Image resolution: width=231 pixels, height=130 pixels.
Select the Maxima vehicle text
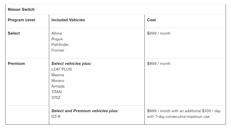58,75
